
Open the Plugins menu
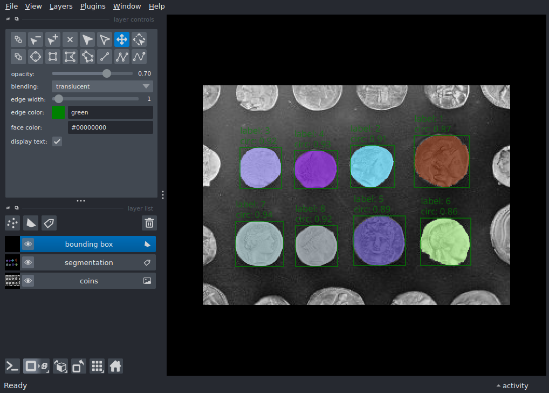click(x=92, y=6)
